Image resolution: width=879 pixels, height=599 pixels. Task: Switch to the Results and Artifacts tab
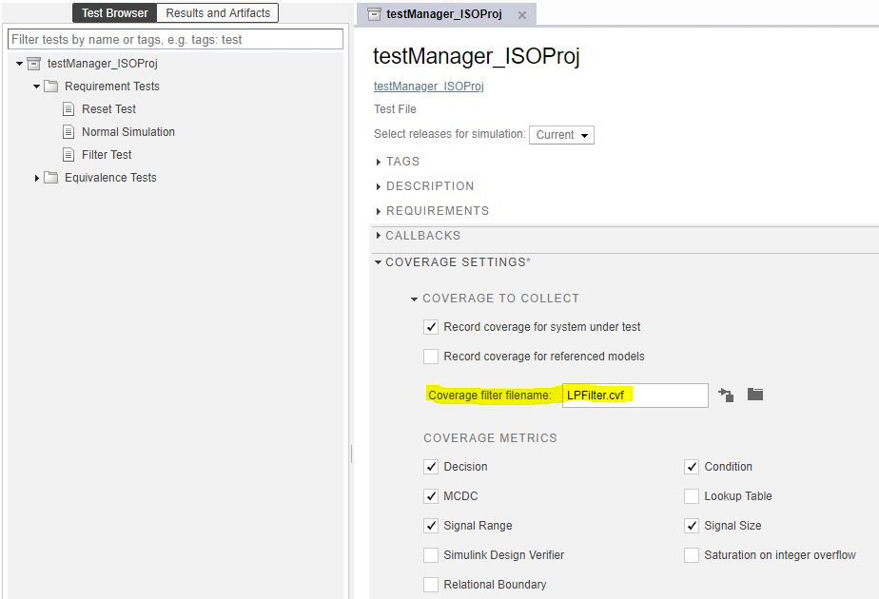217,12
